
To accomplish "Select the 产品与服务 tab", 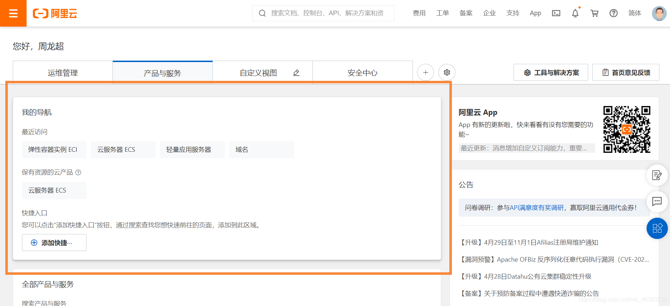I will (x=162, y=73).
